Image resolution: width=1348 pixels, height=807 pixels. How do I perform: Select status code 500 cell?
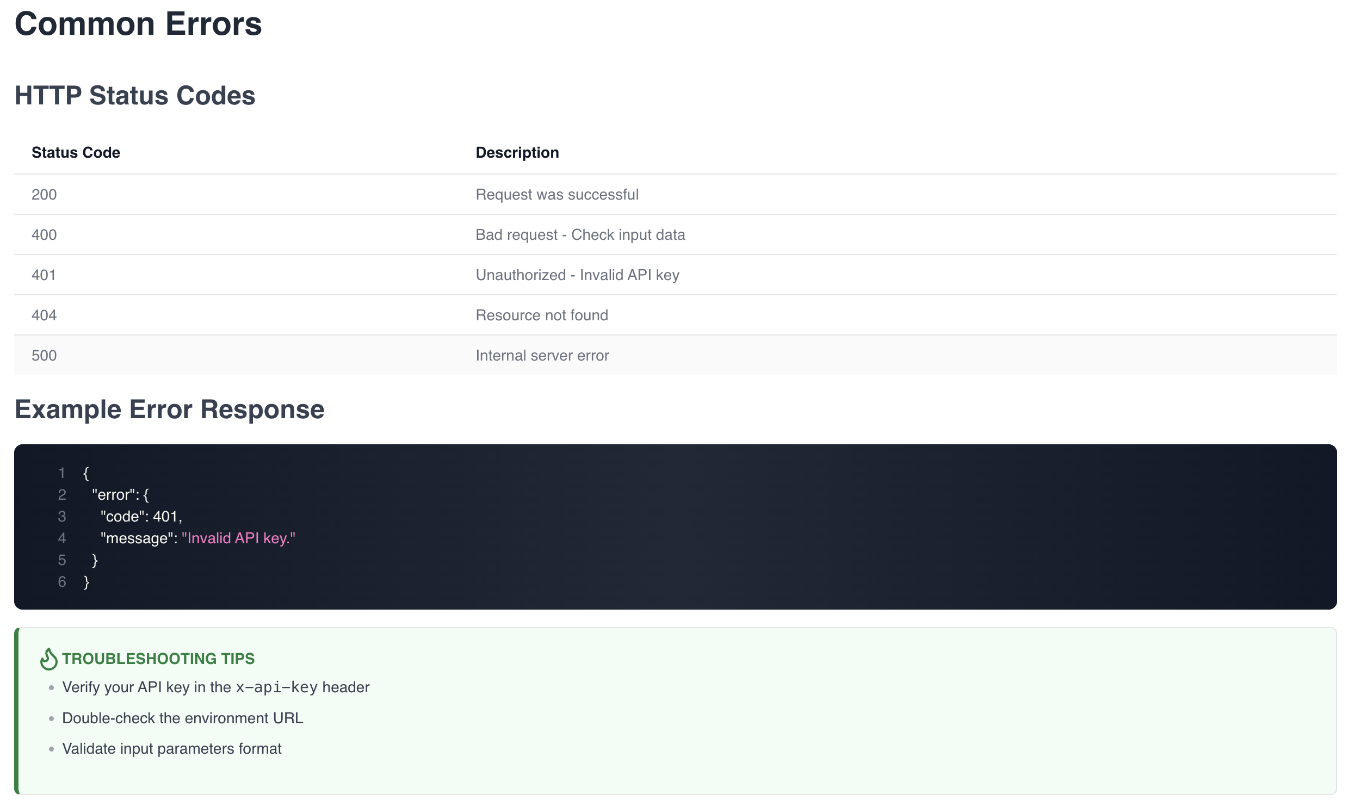point(44,356)
